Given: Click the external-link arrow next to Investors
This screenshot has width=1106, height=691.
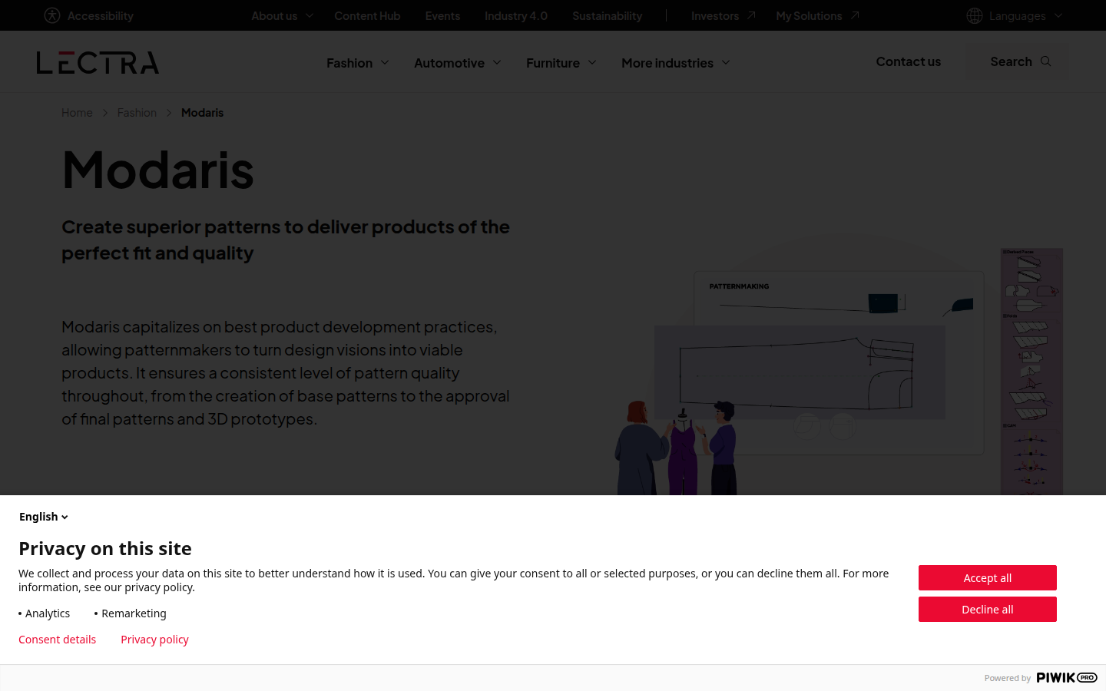Looking at the screenshot, I should [751, 15].
